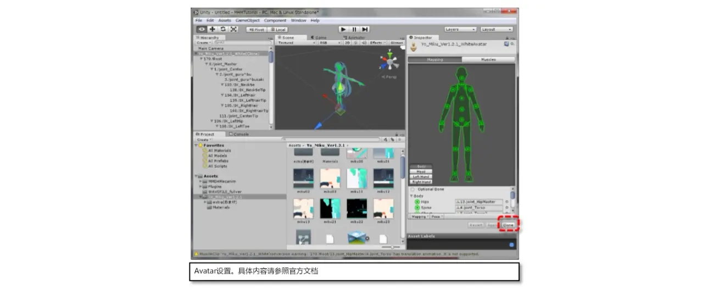Click the Step frame button
The height and width of the screenshot is (300, 724).
[x=365, y=29]
